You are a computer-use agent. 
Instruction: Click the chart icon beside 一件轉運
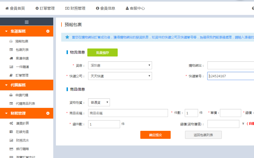[11, 67]
